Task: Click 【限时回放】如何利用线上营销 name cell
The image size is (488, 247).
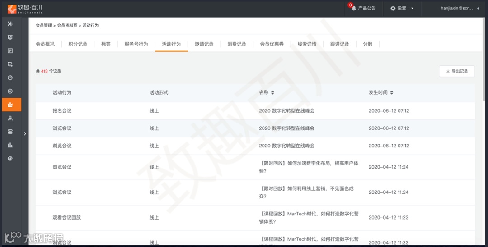Action: click(306, 192)
